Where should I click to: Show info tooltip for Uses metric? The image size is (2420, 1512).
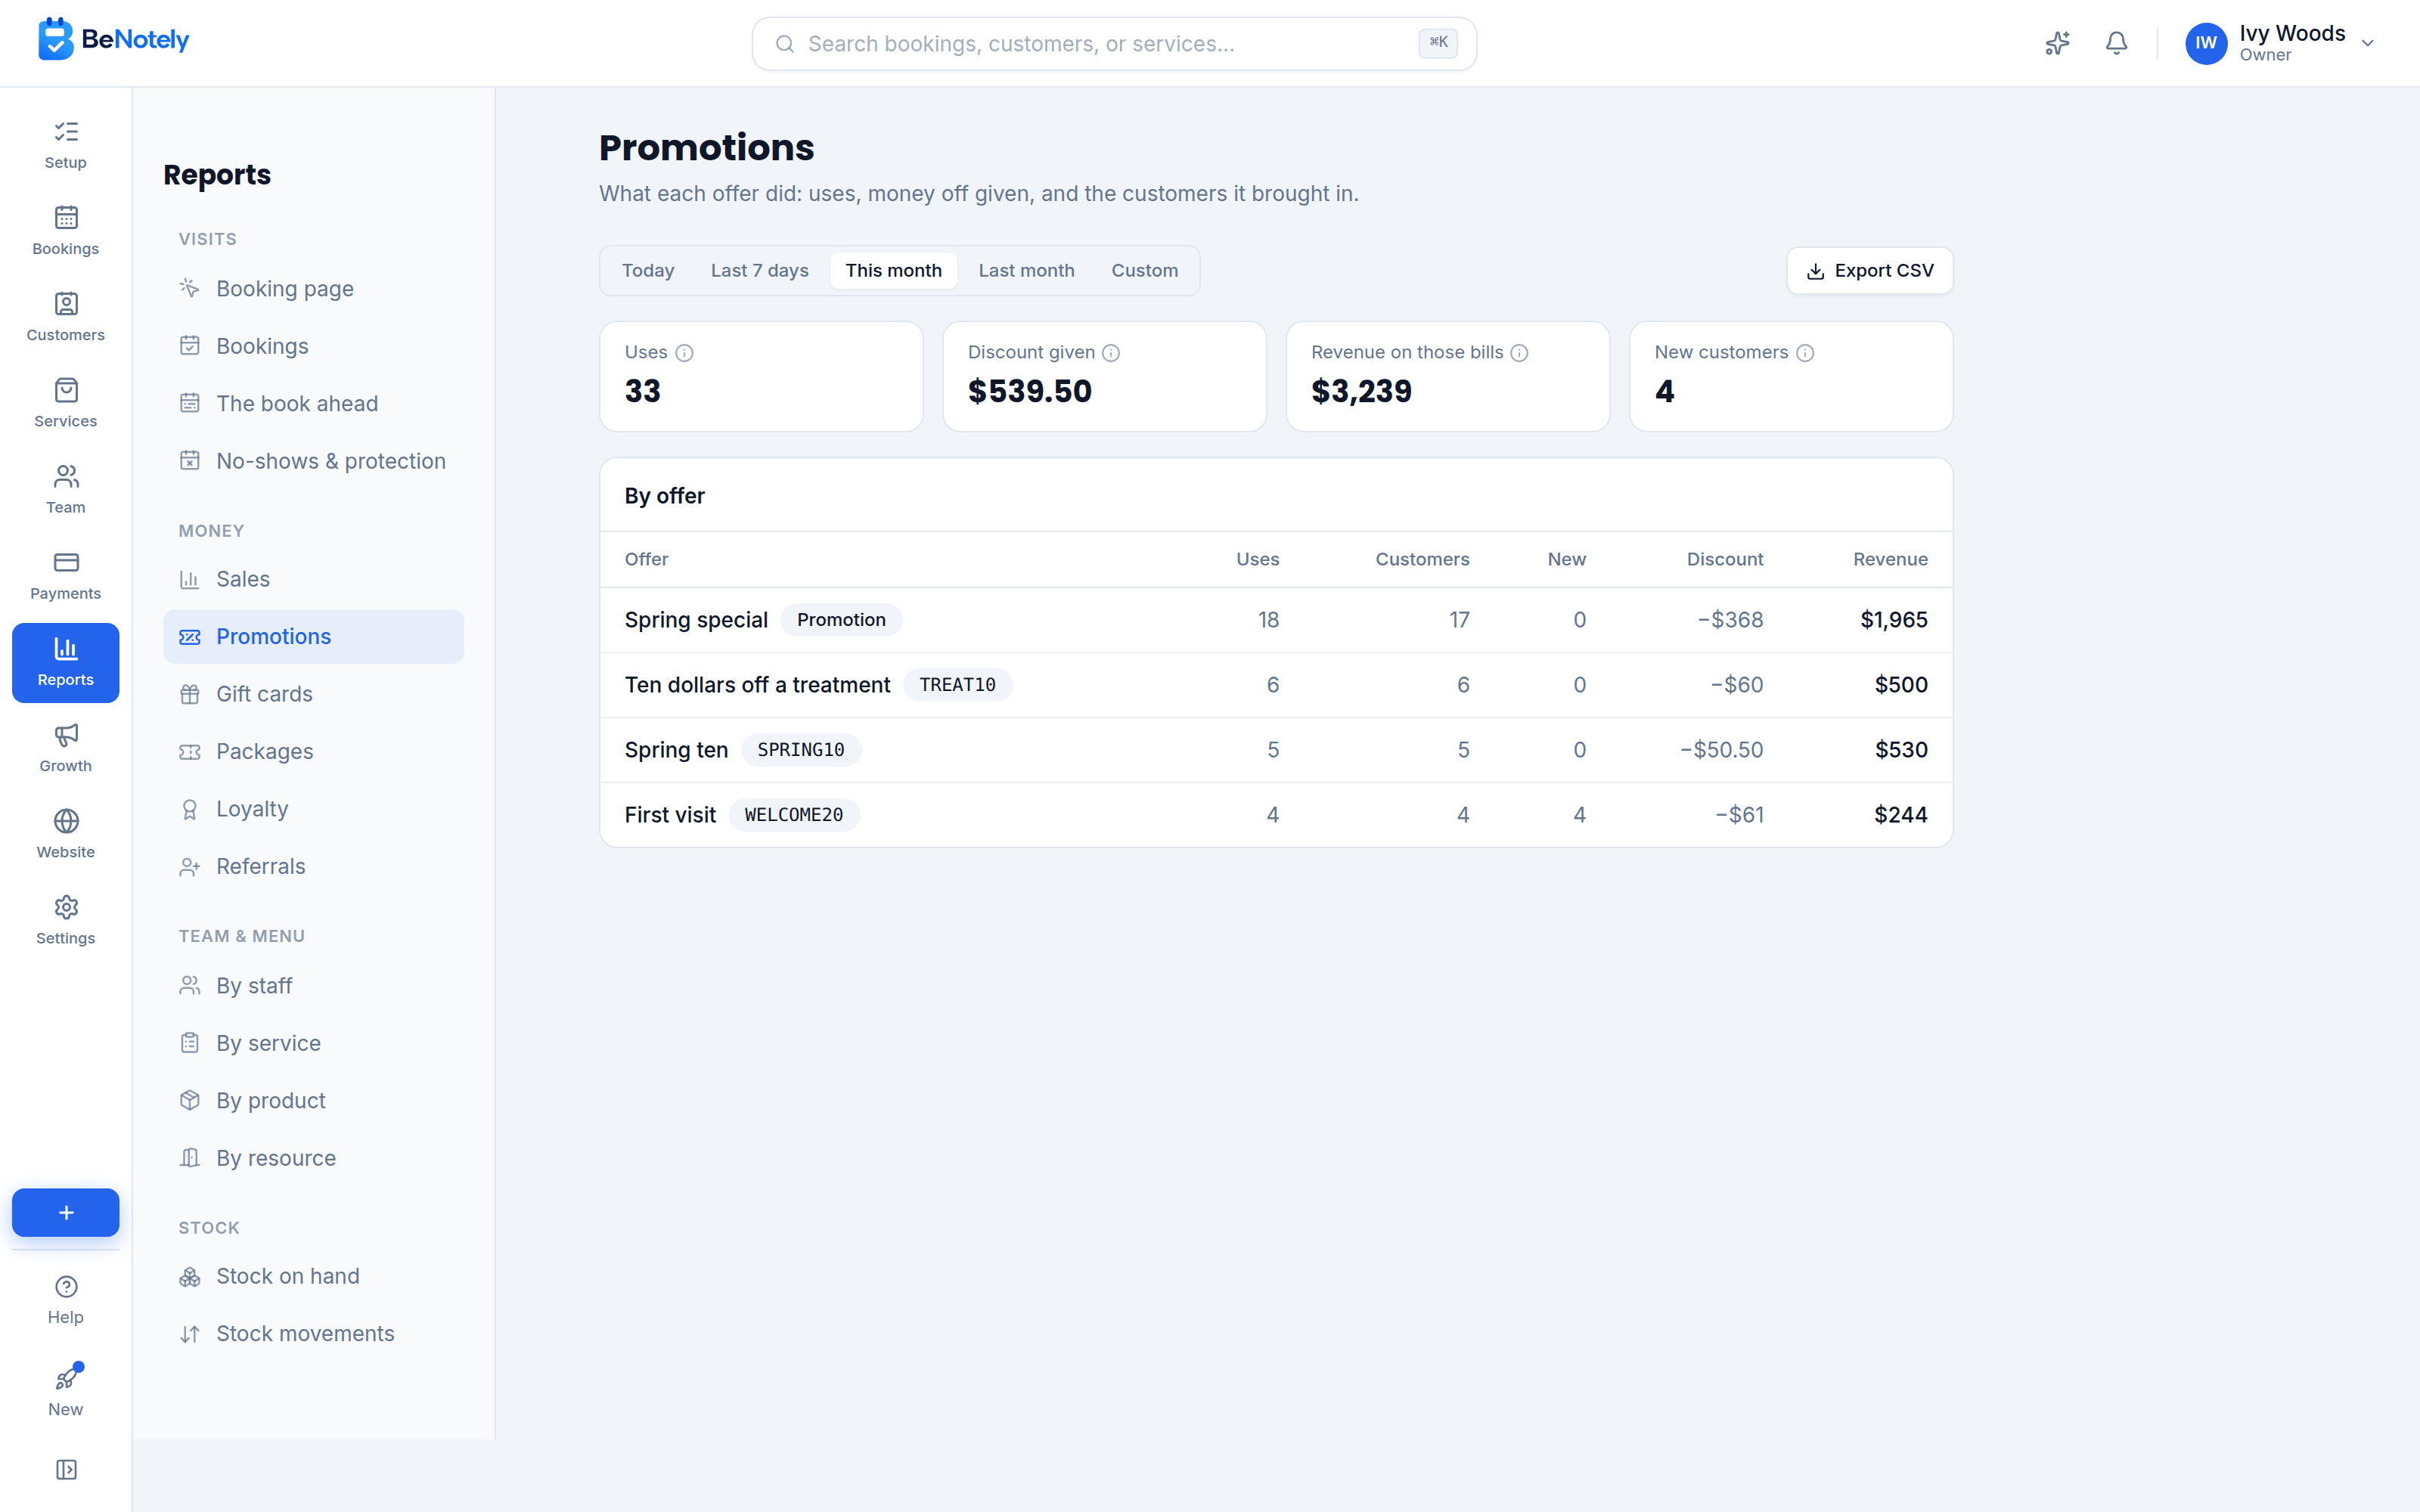coord(684,353)
